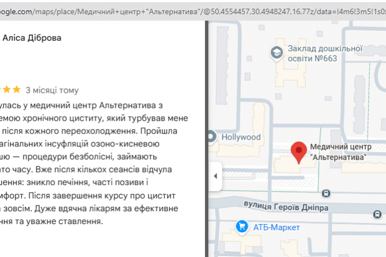Click the Hollywood place marker icon
Screen dimensions: 386x257
click(x=212, y=136)
